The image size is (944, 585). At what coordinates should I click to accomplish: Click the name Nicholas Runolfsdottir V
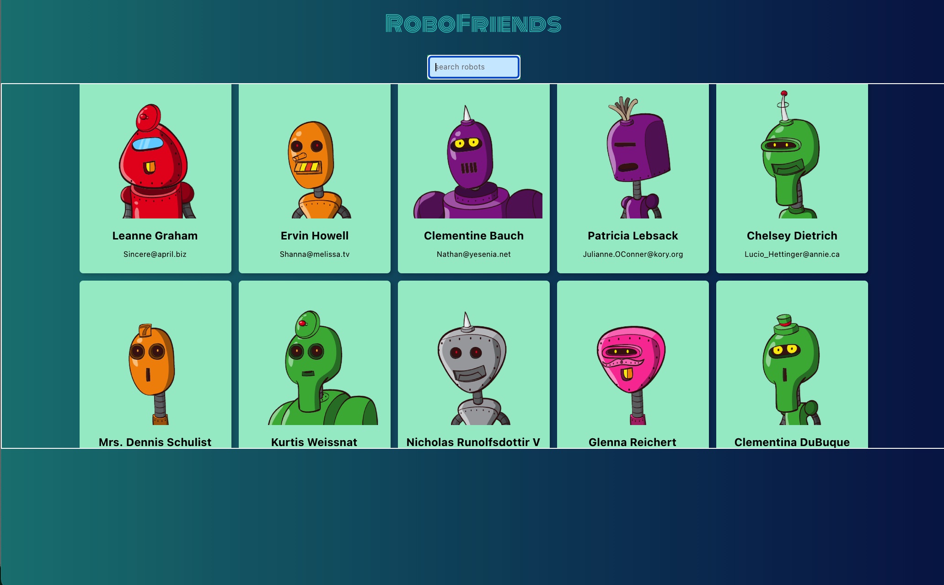coord(473,442)
